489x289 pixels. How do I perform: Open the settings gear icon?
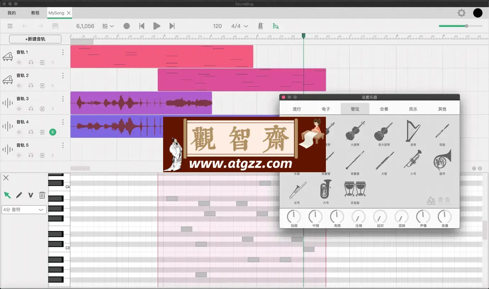(461, 13)
